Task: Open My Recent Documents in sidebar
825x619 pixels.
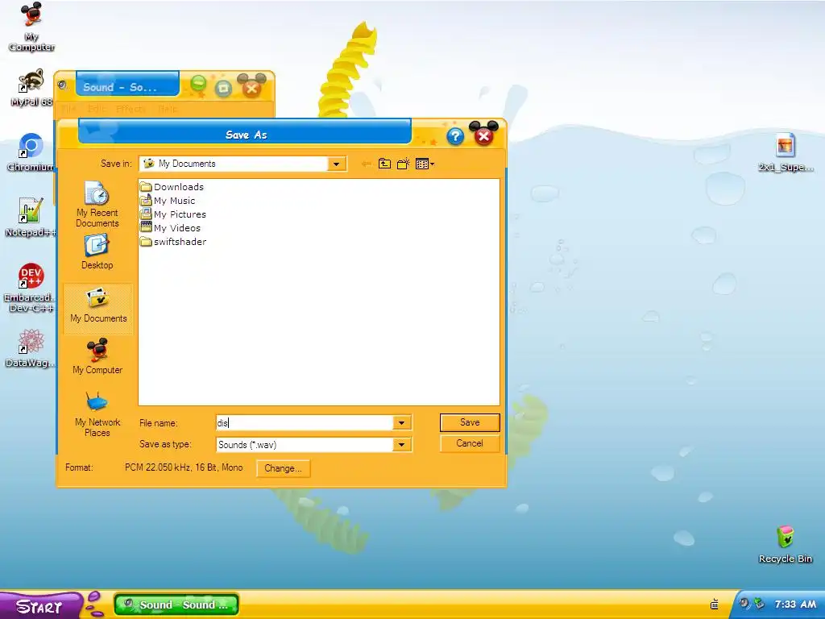Action: (97, 204)
